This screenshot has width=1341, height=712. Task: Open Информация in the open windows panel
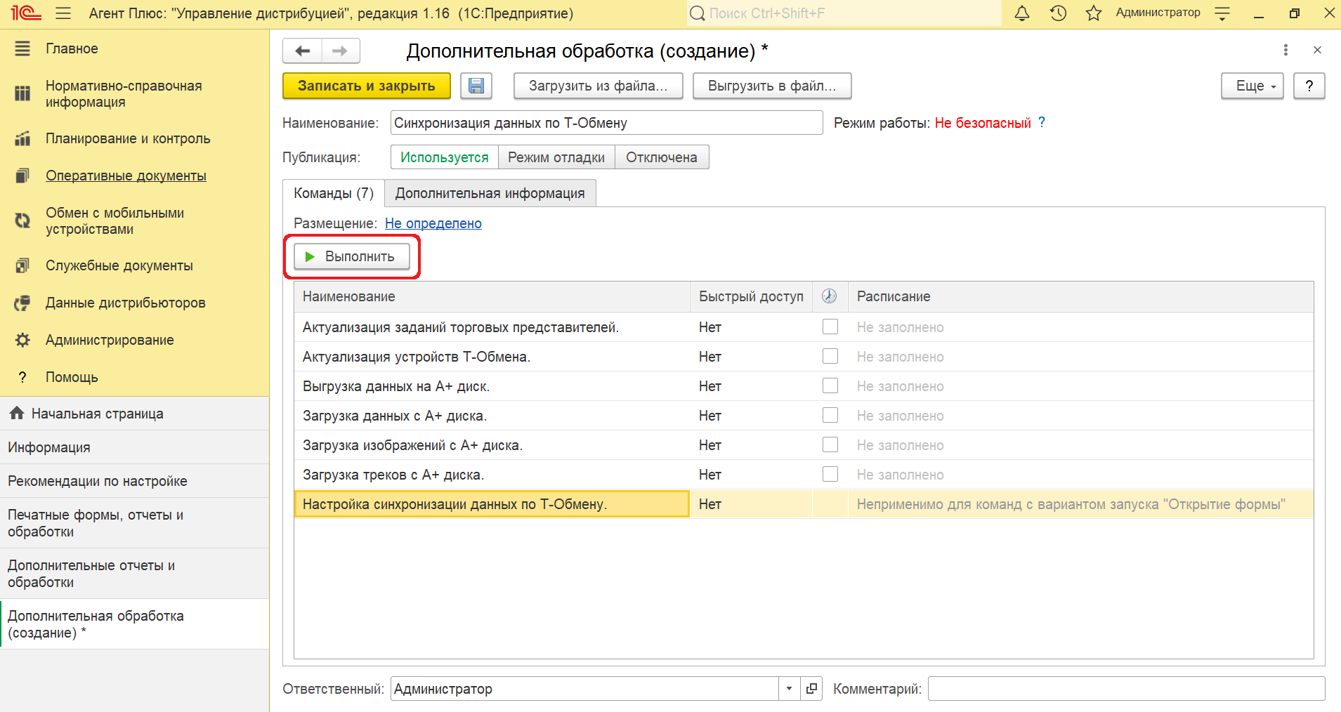click(x=134, y=447)
